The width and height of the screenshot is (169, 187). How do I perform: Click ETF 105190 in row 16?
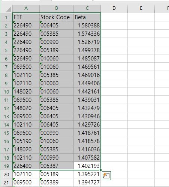[x=26, y=141]
